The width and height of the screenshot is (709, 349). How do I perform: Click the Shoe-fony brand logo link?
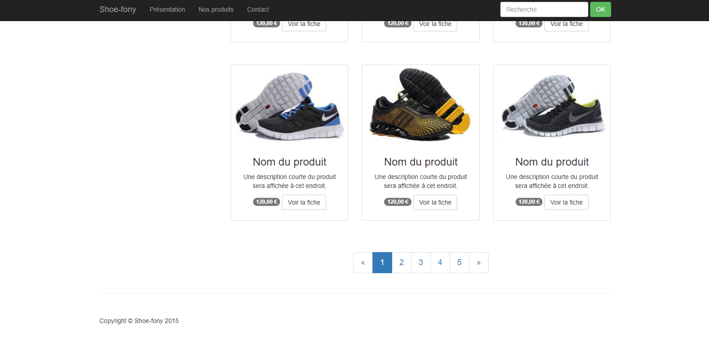click(x=118, y=9)
